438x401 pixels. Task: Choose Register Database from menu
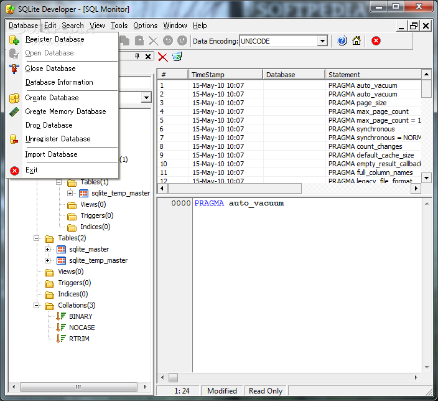(x=62, y=39)
